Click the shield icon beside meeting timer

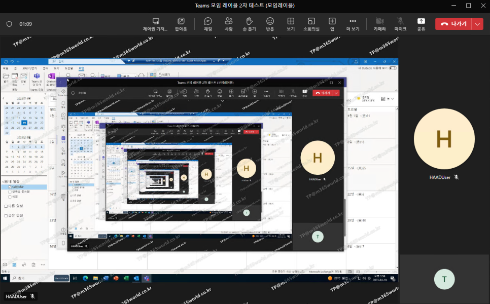coord(9,24)
